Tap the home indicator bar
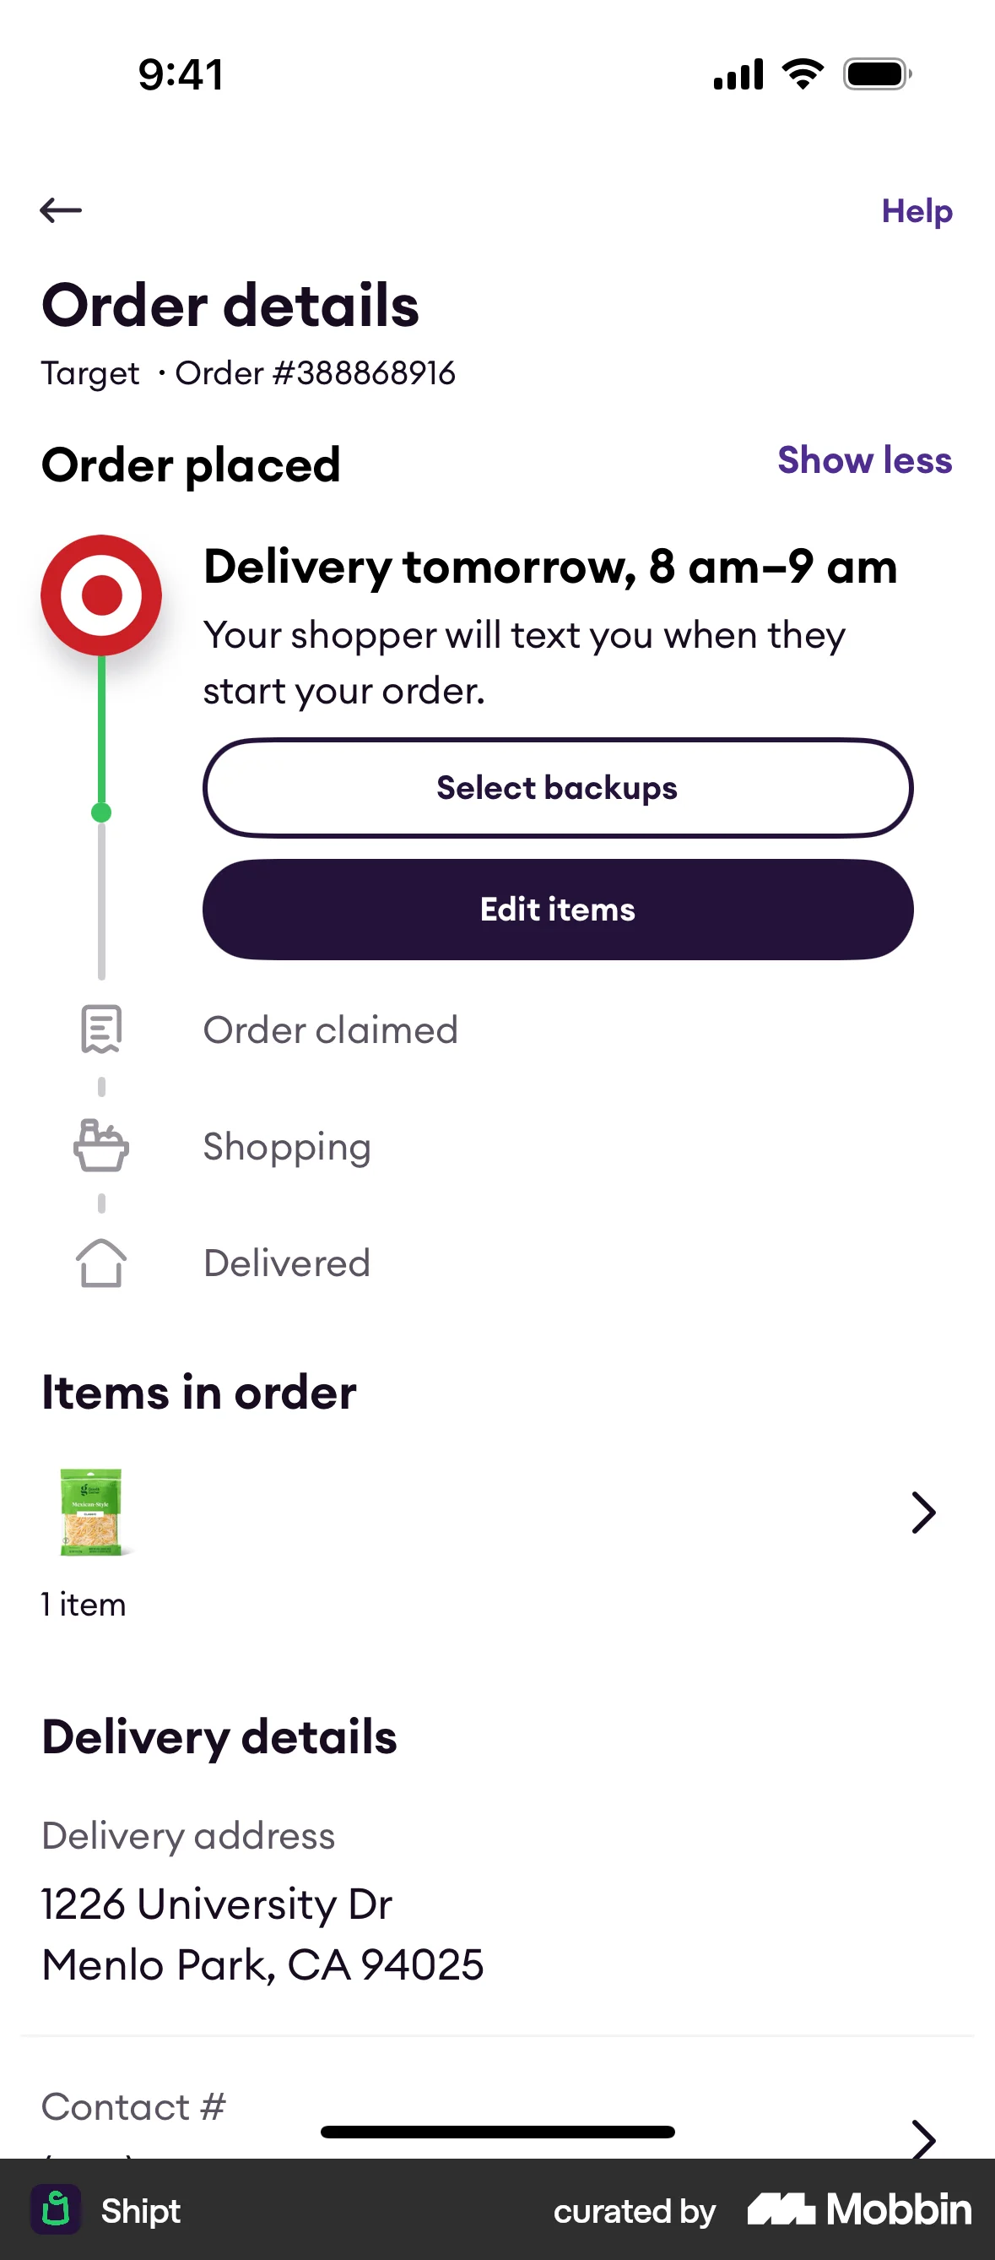 pos(497,2132)
